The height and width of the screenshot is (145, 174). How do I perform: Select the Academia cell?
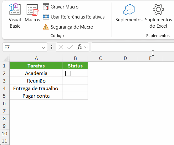(x=36, y=73)
